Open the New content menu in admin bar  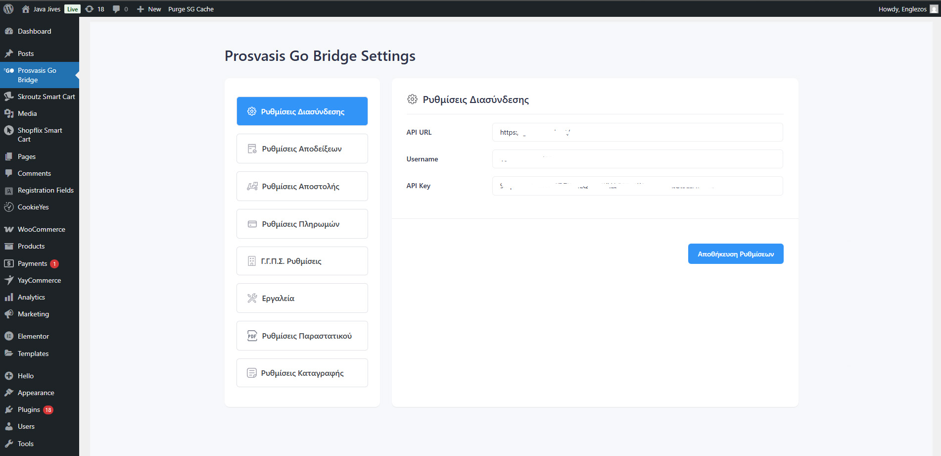pyautogui.click(x=149, y=9)
